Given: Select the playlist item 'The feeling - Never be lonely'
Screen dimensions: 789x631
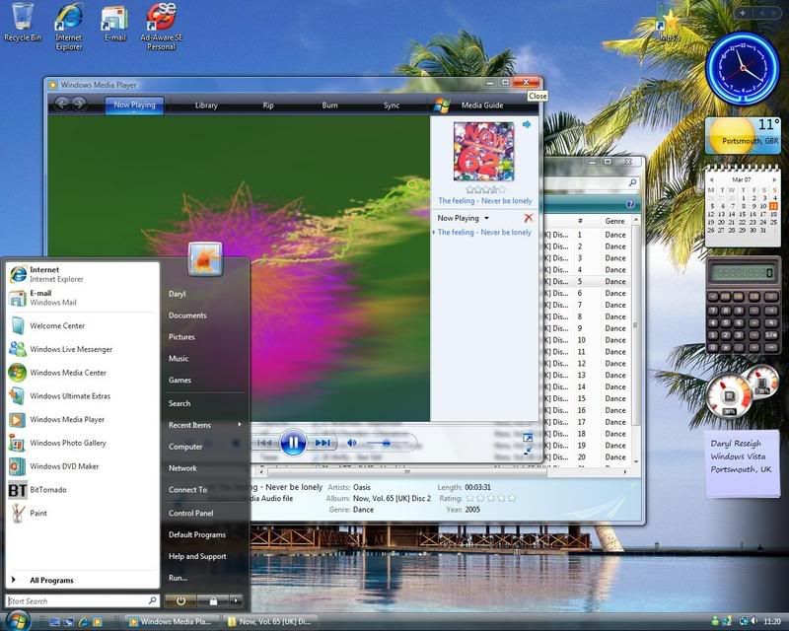Looking at the screenshot, I should click(484, 232).
